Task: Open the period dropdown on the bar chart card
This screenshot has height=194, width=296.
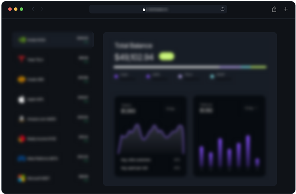Action: pos(251,108)
